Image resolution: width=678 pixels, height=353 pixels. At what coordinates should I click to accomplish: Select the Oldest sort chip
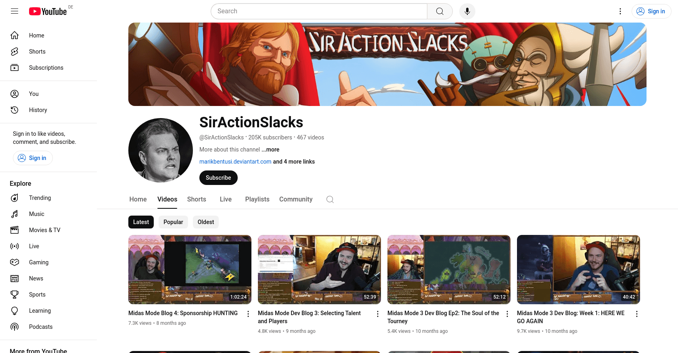tap(206, 222)
